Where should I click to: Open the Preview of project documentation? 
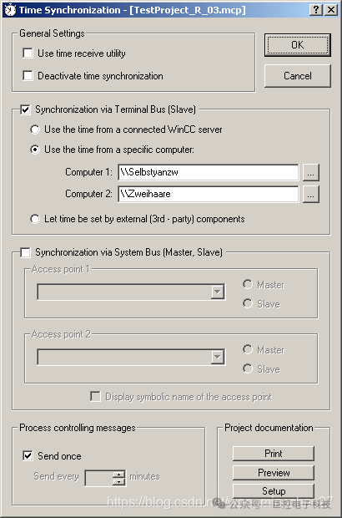274,473
